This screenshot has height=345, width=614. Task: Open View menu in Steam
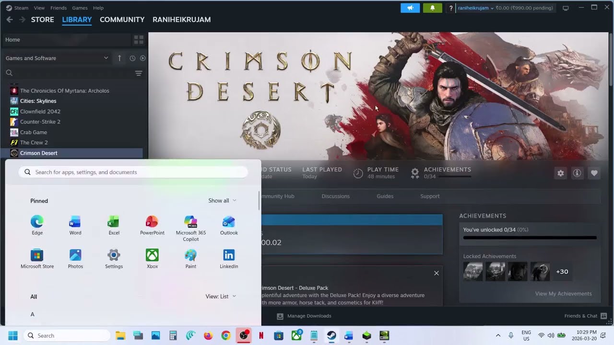point(39,8)
